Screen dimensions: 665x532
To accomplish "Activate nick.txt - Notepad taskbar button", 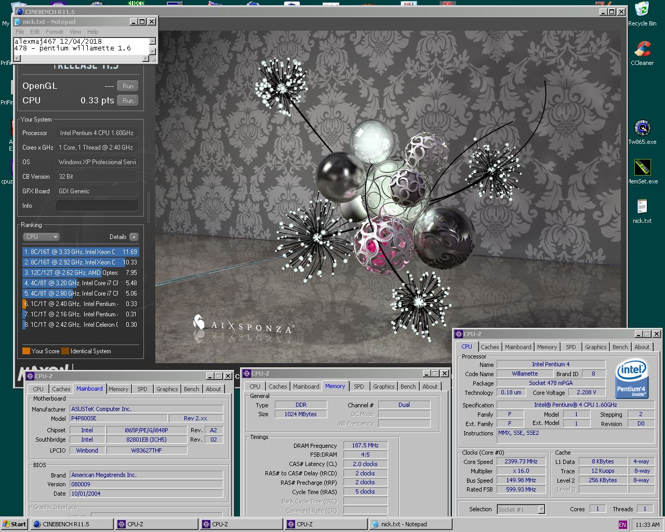I will tap(410, 524).
